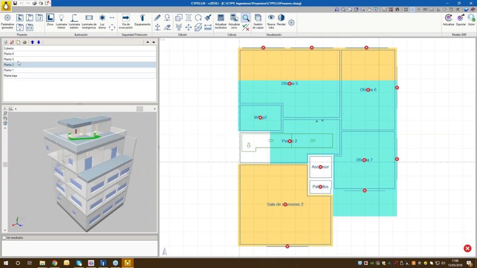This screenshot has height=268, width=477.
Task: Collapse floor list with the up arrow
Action: 148,42
